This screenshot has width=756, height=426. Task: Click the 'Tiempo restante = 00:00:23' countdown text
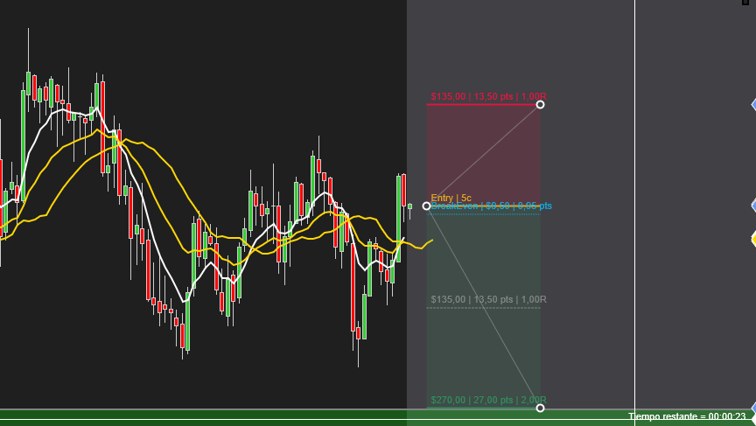[687, 416]
